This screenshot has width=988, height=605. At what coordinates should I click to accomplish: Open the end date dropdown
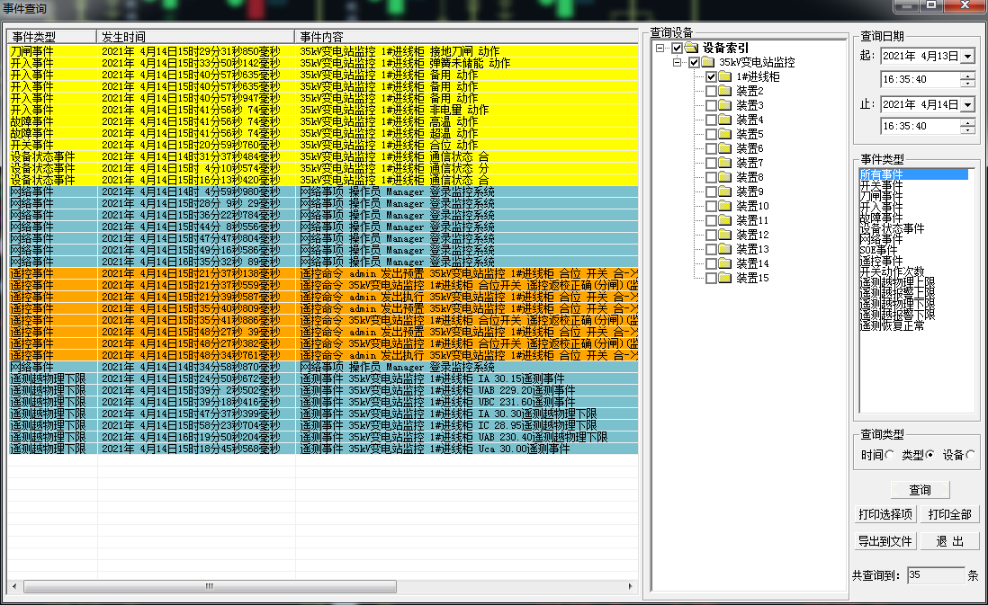pos(966,105)
